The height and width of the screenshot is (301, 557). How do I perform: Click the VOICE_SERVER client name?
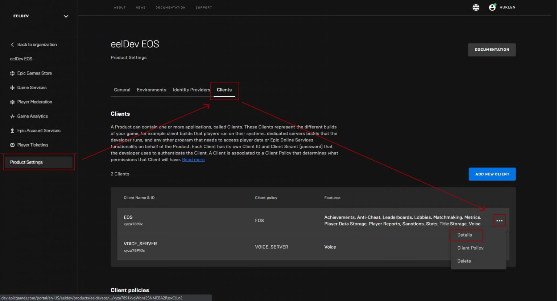(x=140, y=244)
